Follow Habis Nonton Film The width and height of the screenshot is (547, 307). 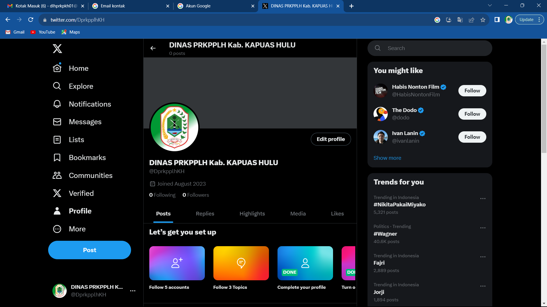[472, 91]
